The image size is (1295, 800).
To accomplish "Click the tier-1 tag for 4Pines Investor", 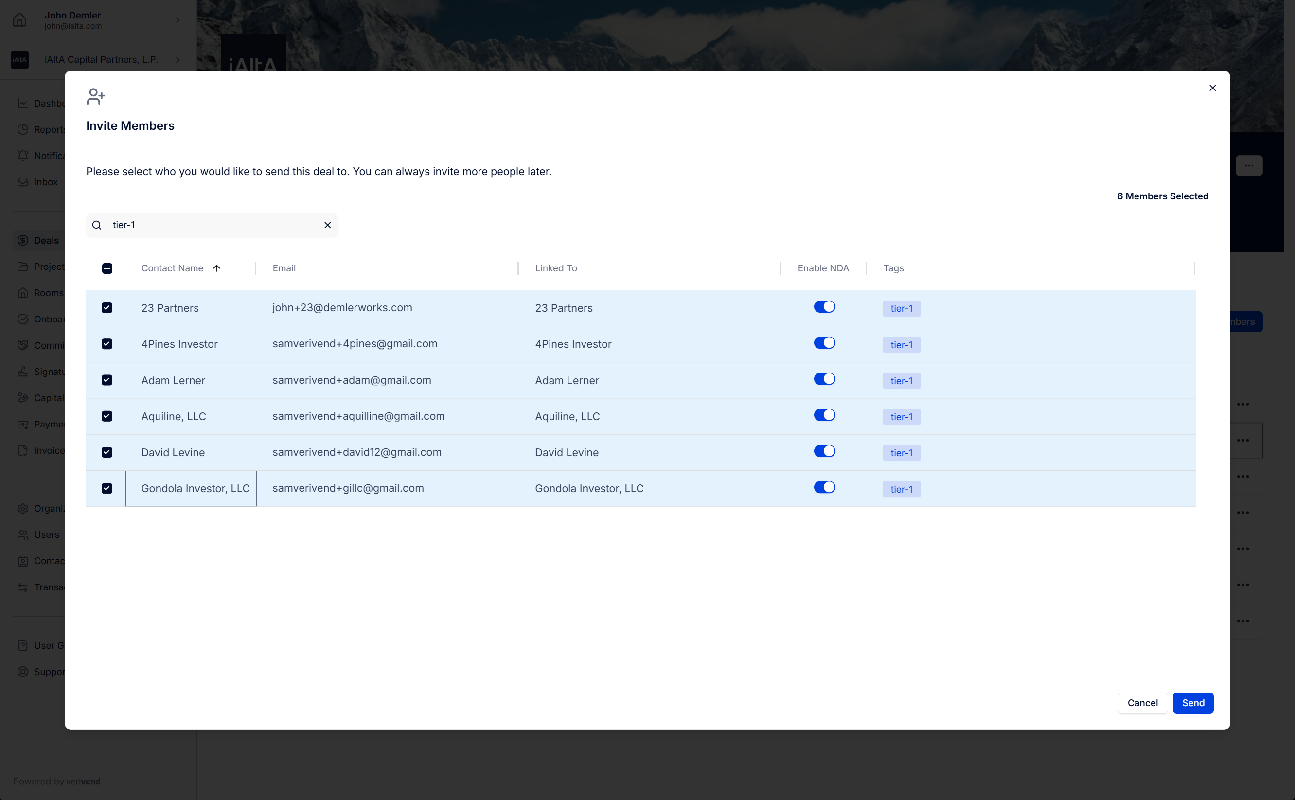I will (x=902, y=345).
